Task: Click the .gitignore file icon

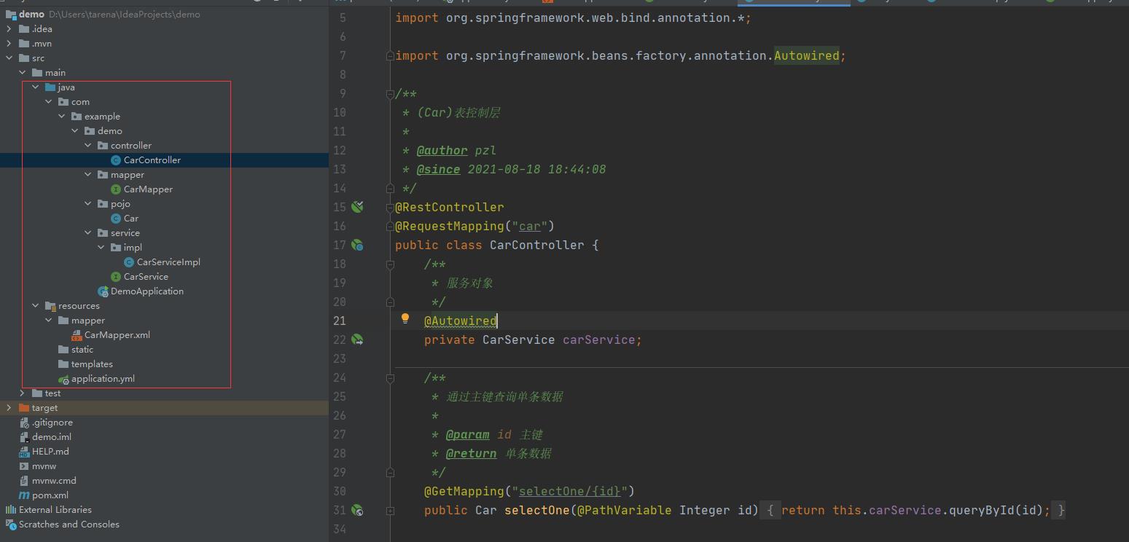Action: [25, 423]
